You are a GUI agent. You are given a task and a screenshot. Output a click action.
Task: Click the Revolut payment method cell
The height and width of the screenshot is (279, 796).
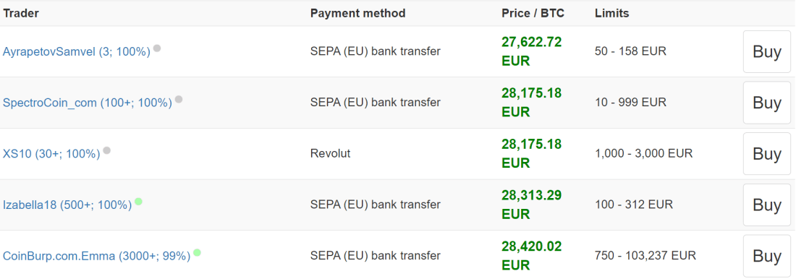click(331, 153)
